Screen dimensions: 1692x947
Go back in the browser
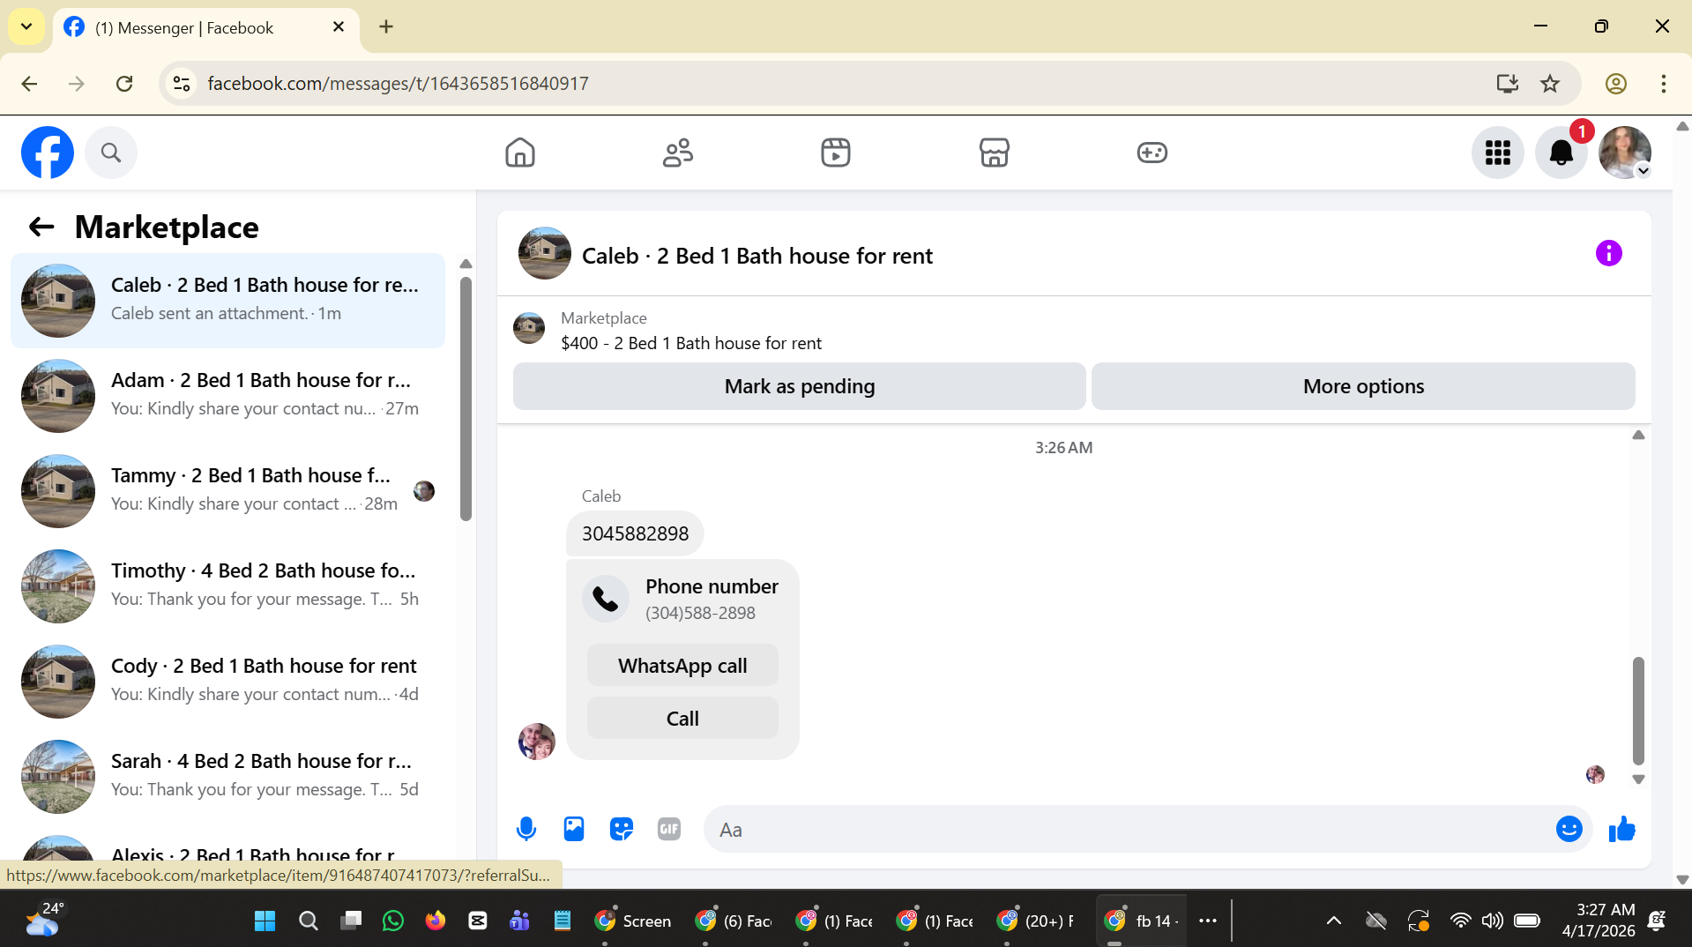(x=29, y=84)
